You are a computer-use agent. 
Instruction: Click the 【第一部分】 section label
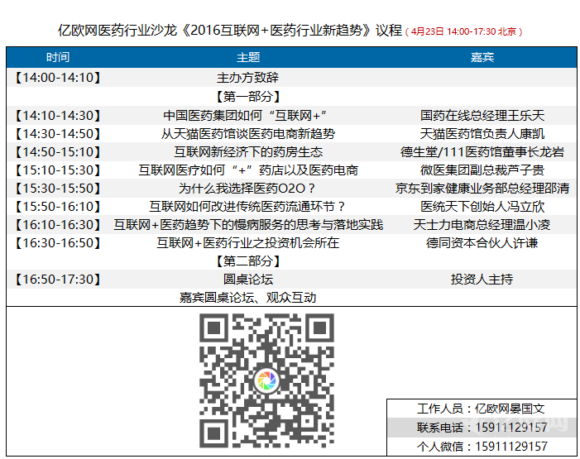(248, 97)
